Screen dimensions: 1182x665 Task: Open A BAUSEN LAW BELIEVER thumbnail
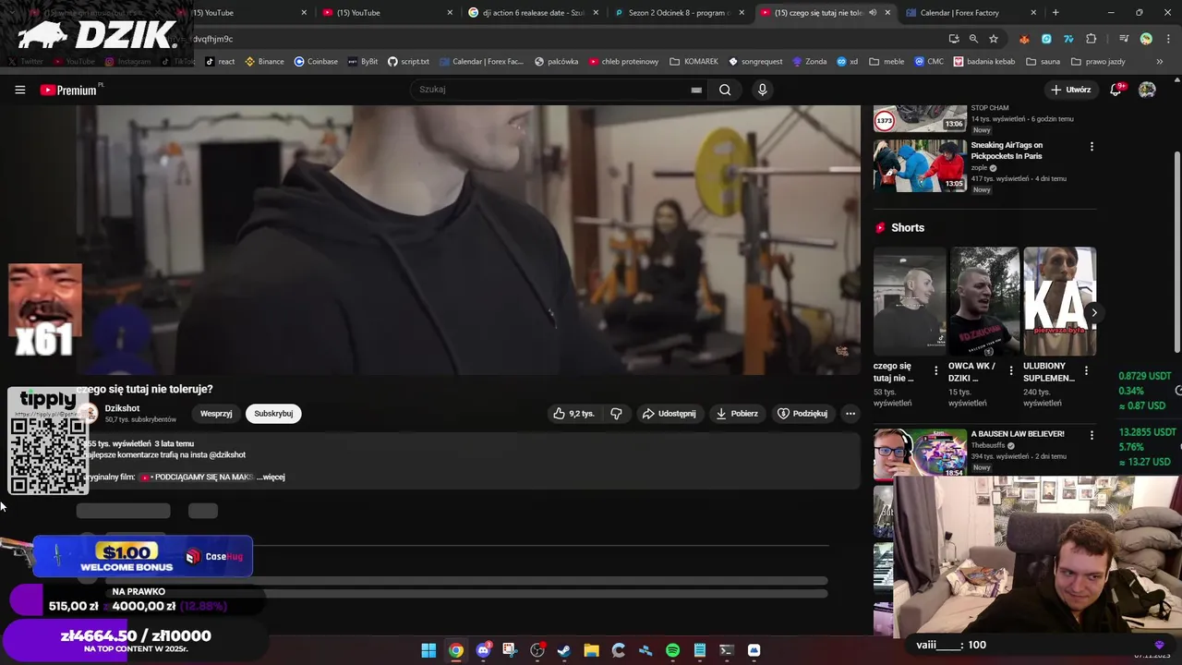(920, 453)
